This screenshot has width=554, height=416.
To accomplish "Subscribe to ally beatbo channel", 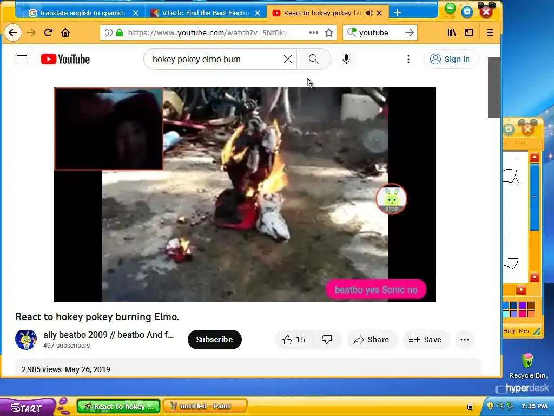I will coord(214,340).
